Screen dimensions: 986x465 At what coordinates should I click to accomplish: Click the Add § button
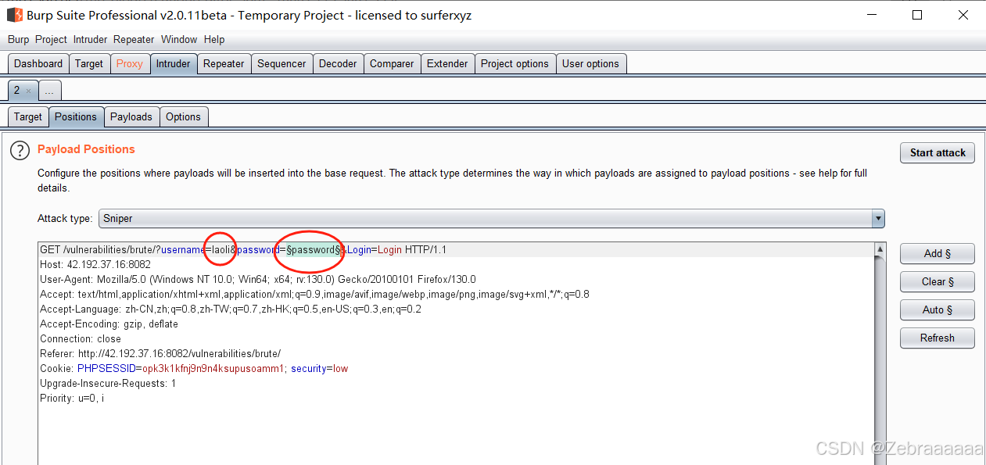[x=938, y=253]
